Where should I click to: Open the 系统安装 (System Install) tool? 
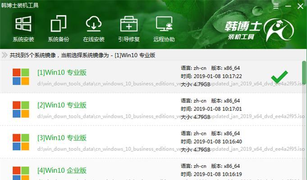23,28
